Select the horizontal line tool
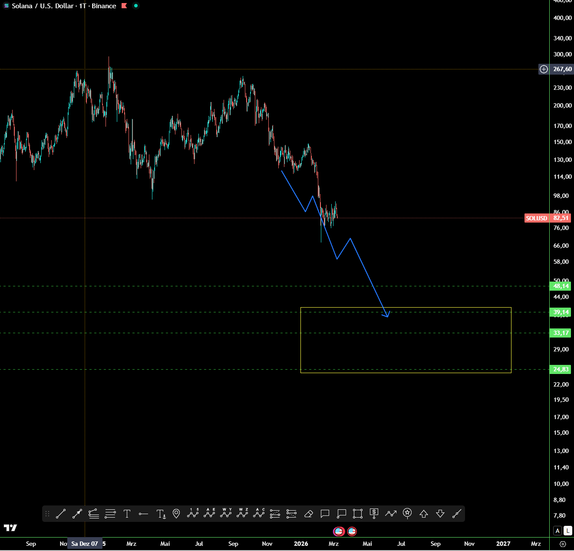Image resolution: width=574 pixels, height=551 pixels. coord(143,514)
